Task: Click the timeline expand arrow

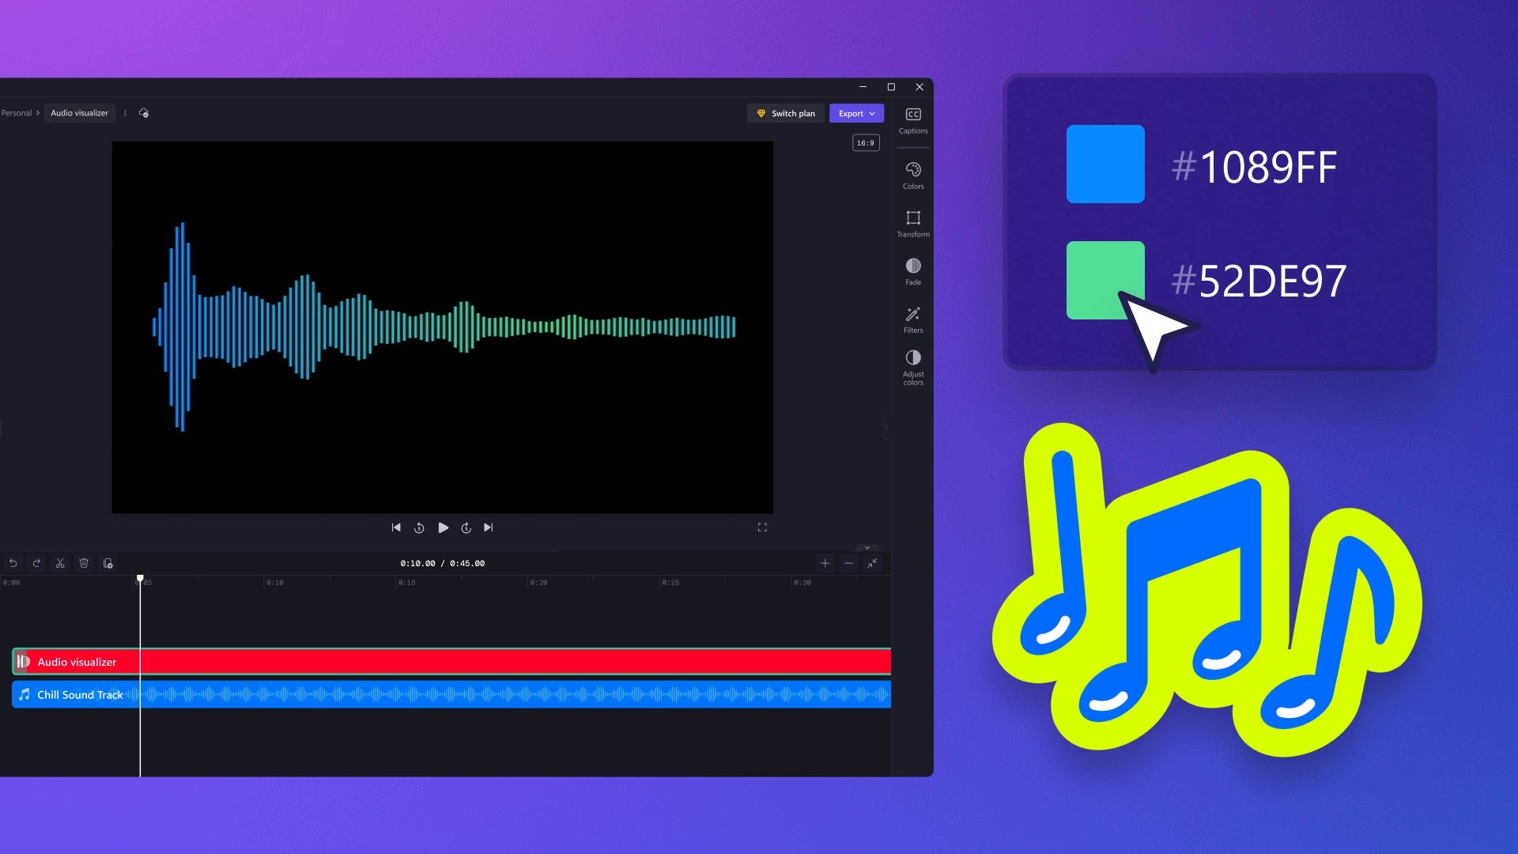Action: click(867, 547)
